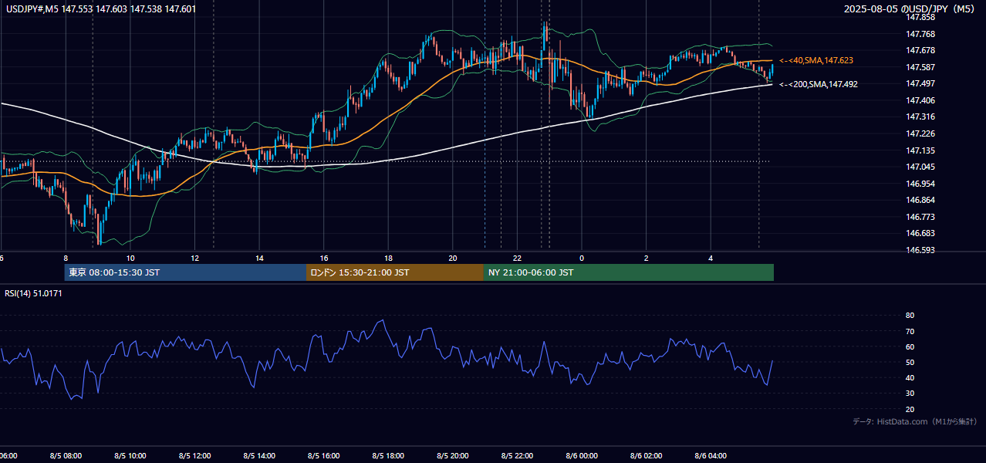The image size is (986, 463).
Task: Click bottom time label 8/5 16:00
Action: (324, 455)
